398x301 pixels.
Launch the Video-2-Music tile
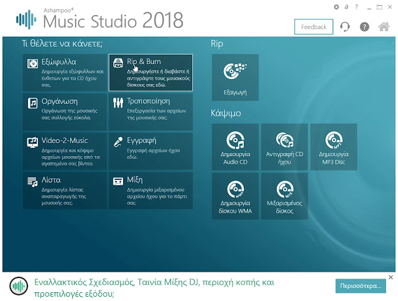(65, 151)
